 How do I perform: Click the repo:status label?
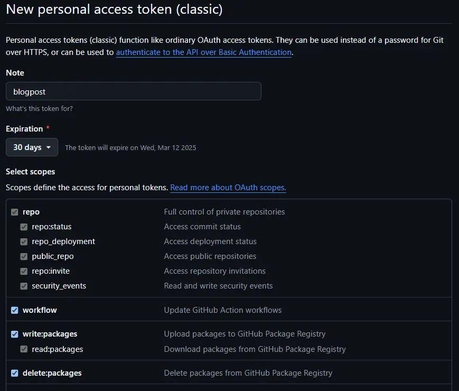(x=52, y=227)
